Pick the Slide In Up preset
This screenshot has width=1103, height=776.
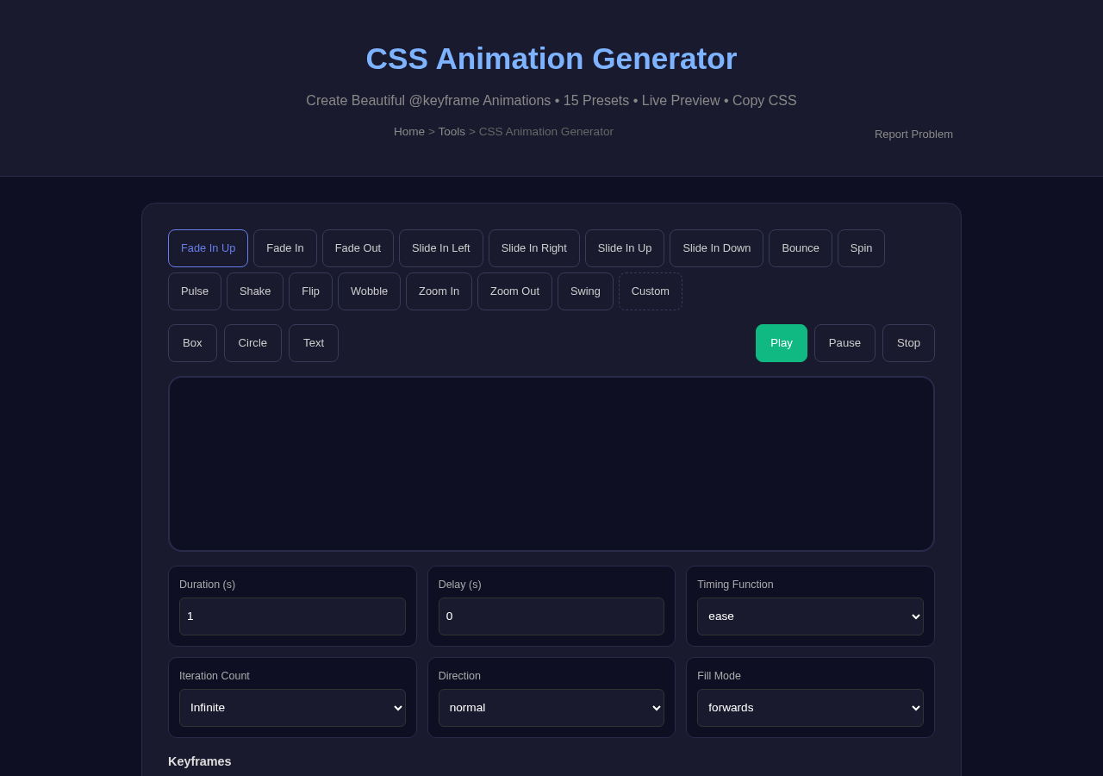[625, 248]
